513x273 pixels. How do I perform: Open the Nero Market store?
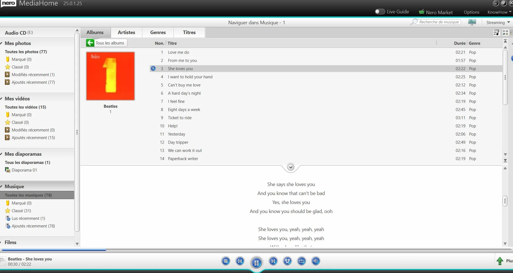(436, 12)
